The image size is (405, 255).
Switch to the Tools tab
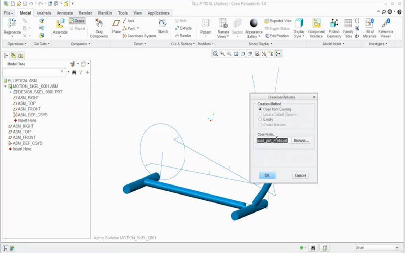pyautogui.click(x=123, y=13)
